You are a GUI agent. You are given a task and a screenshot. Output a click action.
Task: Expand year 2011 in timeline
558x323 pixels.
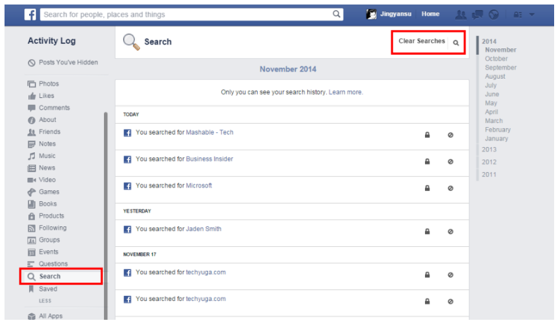489,175
